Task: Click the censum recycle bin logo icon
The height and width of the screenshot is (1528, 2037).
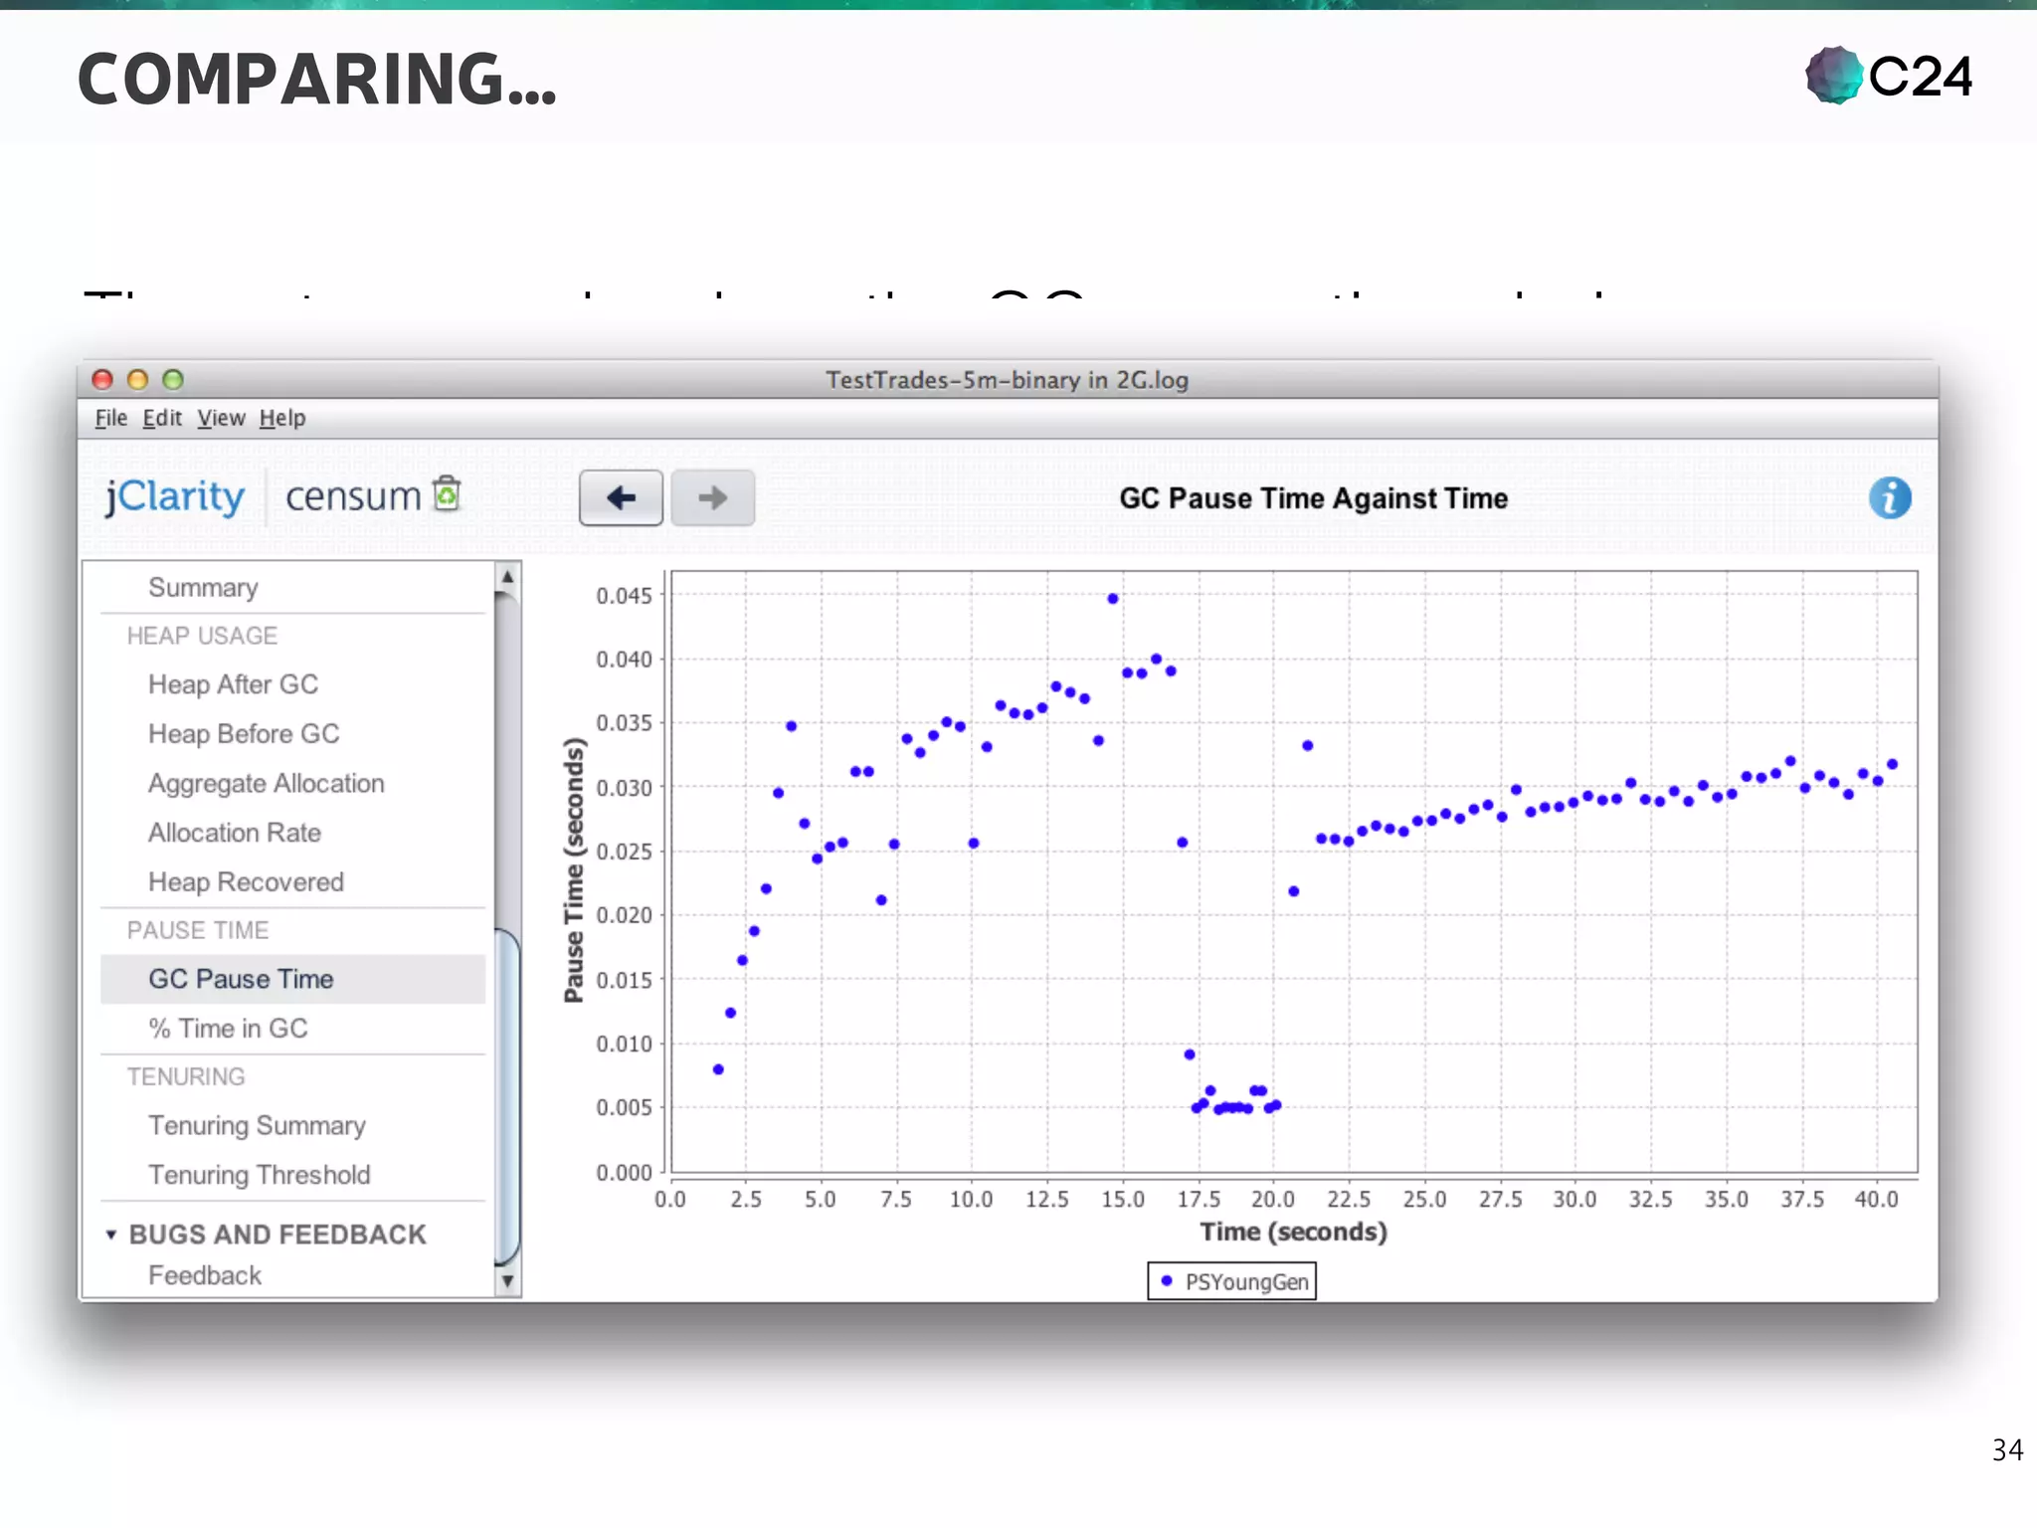Action: (x=448, y=493)
